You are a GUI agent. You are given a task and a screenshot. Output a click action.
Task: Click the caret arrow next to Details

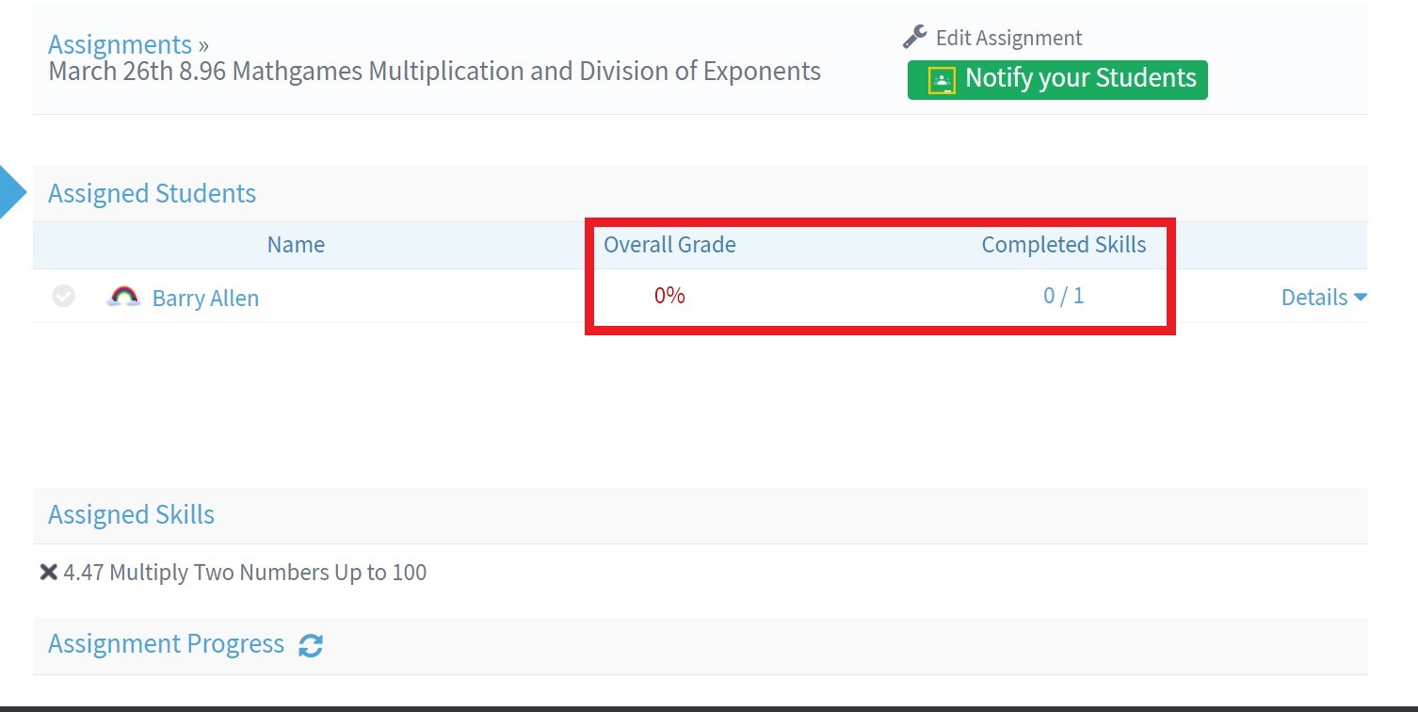[1361, 298]
